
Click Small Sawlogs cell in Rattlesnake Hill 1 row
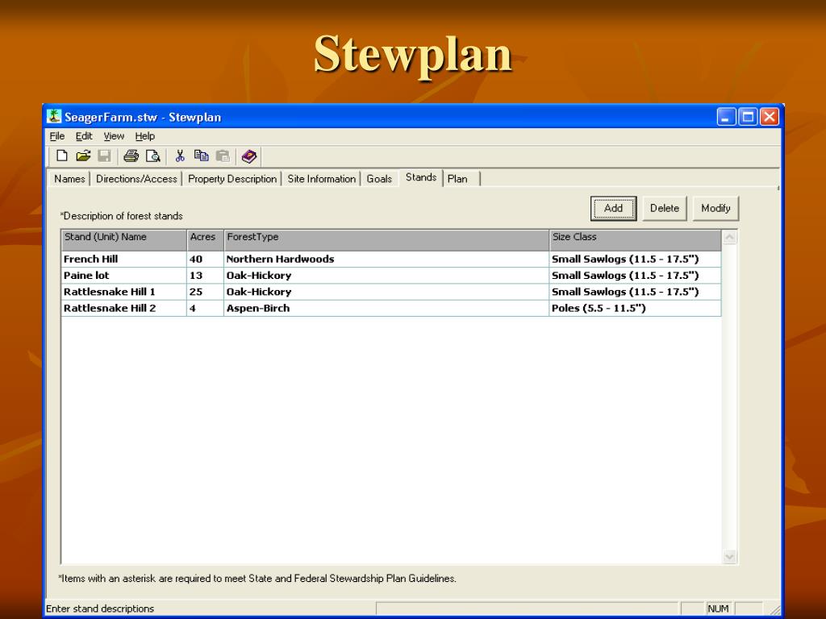coord(635,292)
